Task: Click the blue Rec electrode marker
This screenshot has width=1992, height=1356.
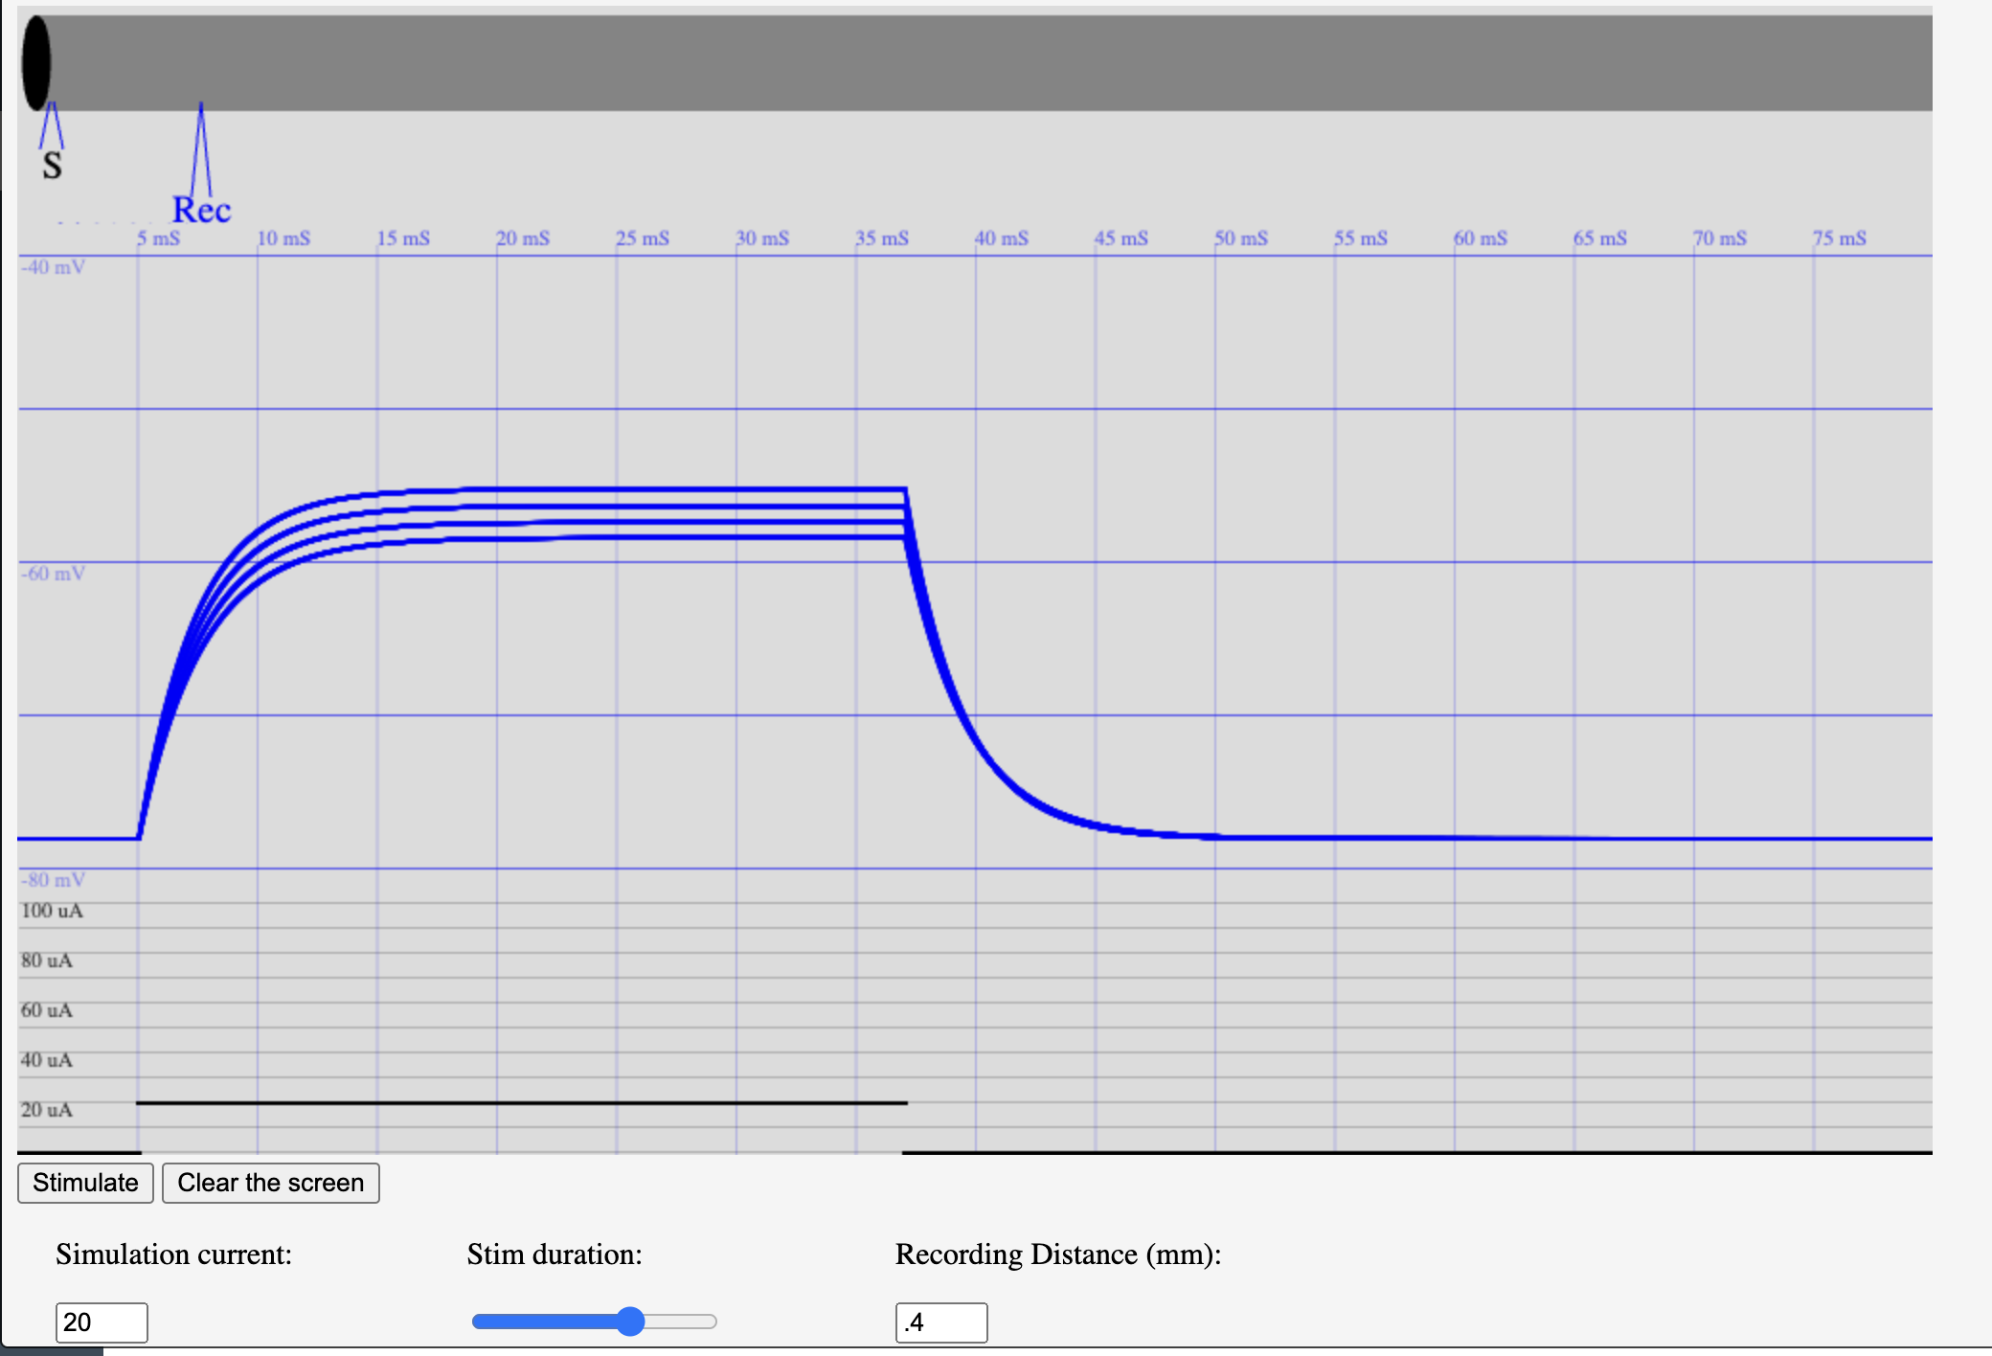Action: (x=201, y=209)
